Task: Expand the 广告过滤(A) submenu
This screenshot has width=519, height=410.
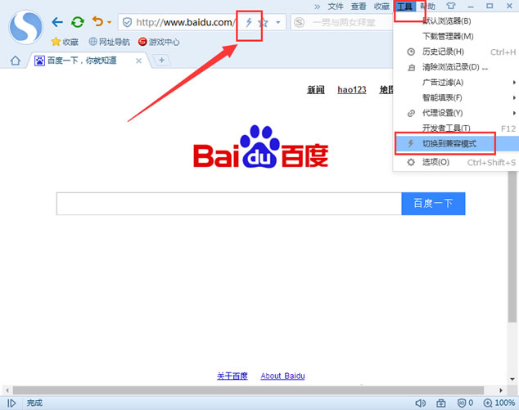Action: pos(456,83)
